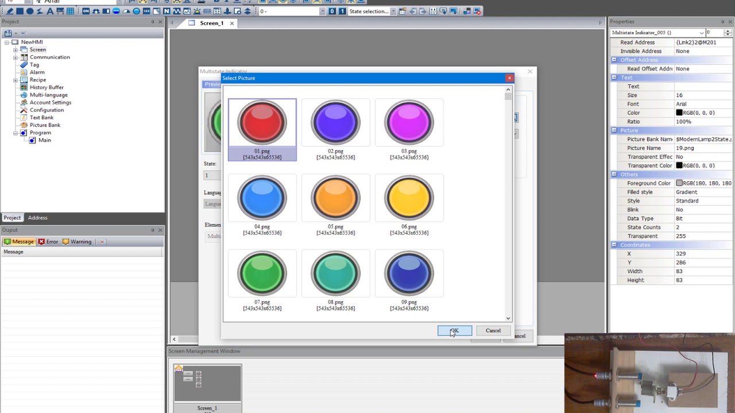Click the disconnect icon with red X

click(x=477, y=11)
